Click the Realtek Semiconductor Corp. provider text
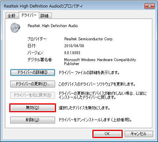Image resolution: width=158 pixels, height=142 pixels. [89, 39]
